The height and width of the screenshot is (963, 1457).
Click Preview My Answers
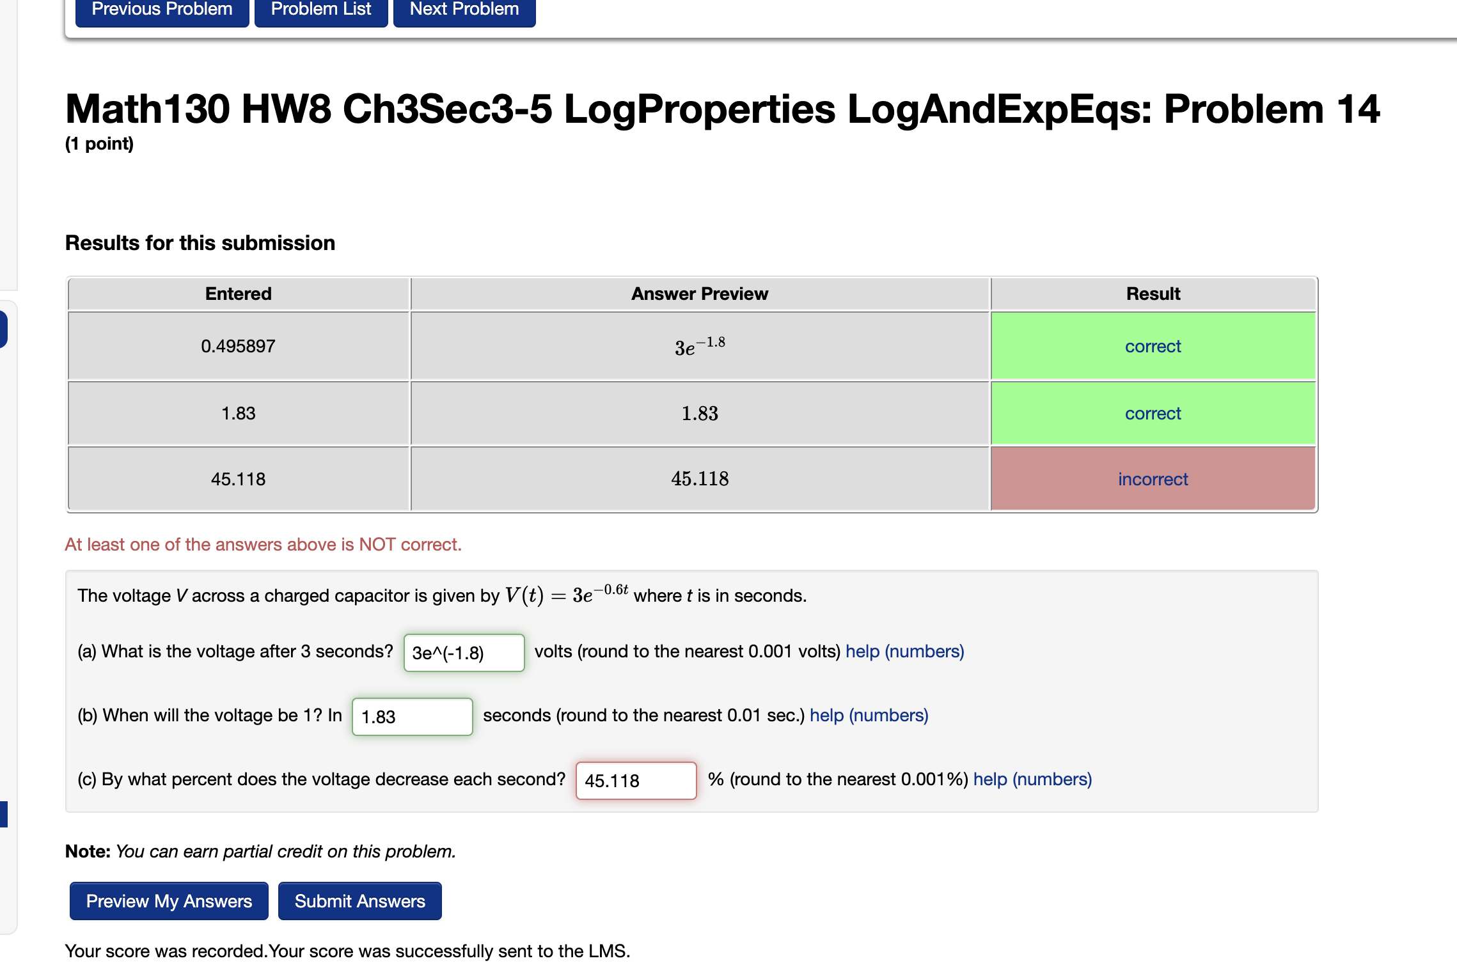click(168, 901)
